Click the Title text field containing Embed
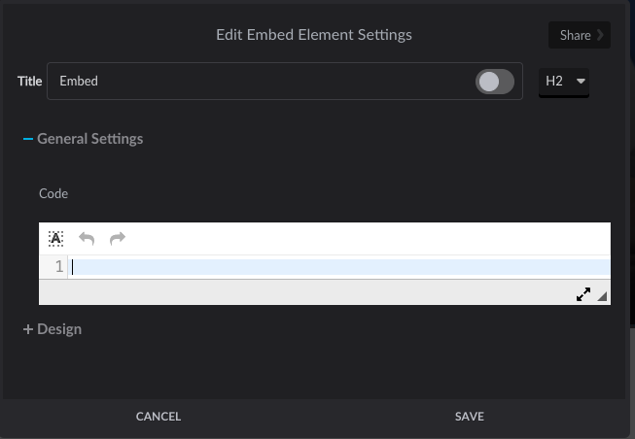635x439 pixels. [x=253, y=82]
